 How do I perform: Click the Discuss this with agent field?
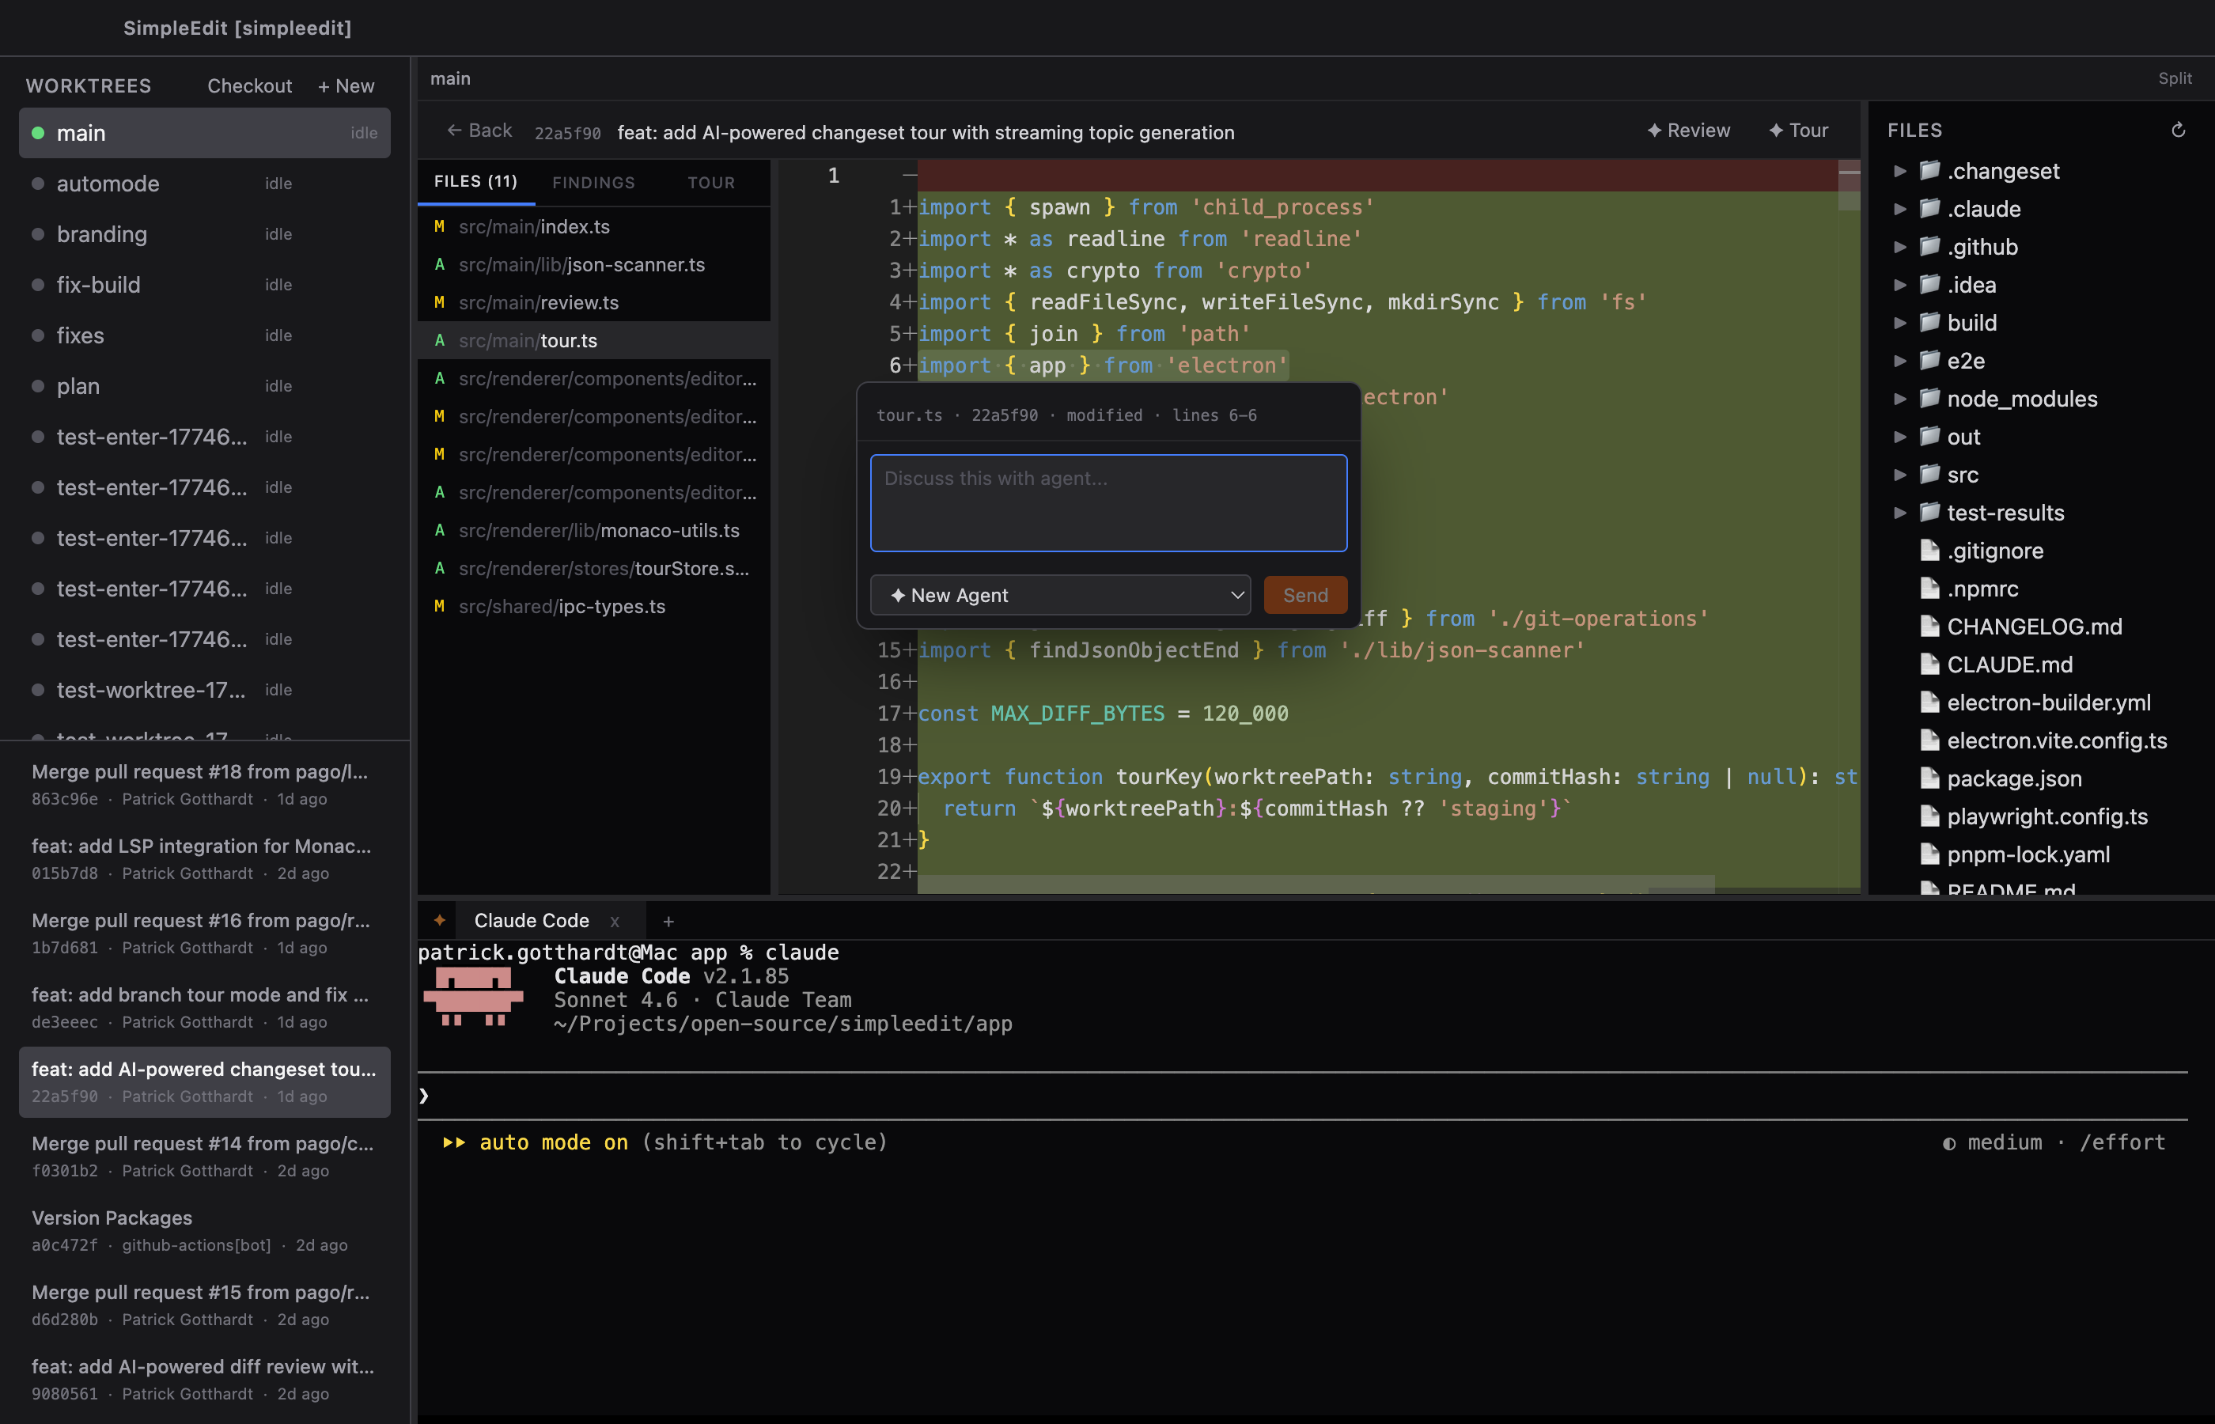pos(1108,502)
